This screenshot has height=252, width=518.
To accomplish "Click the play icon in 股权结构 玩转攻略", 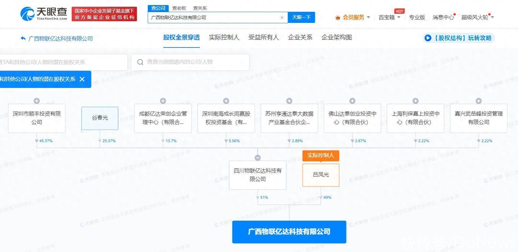I will [x=428, y=38].
